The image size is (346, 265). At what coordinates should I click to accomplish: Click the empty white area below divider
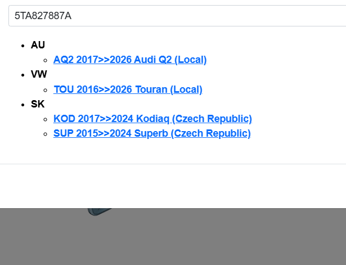169,186
